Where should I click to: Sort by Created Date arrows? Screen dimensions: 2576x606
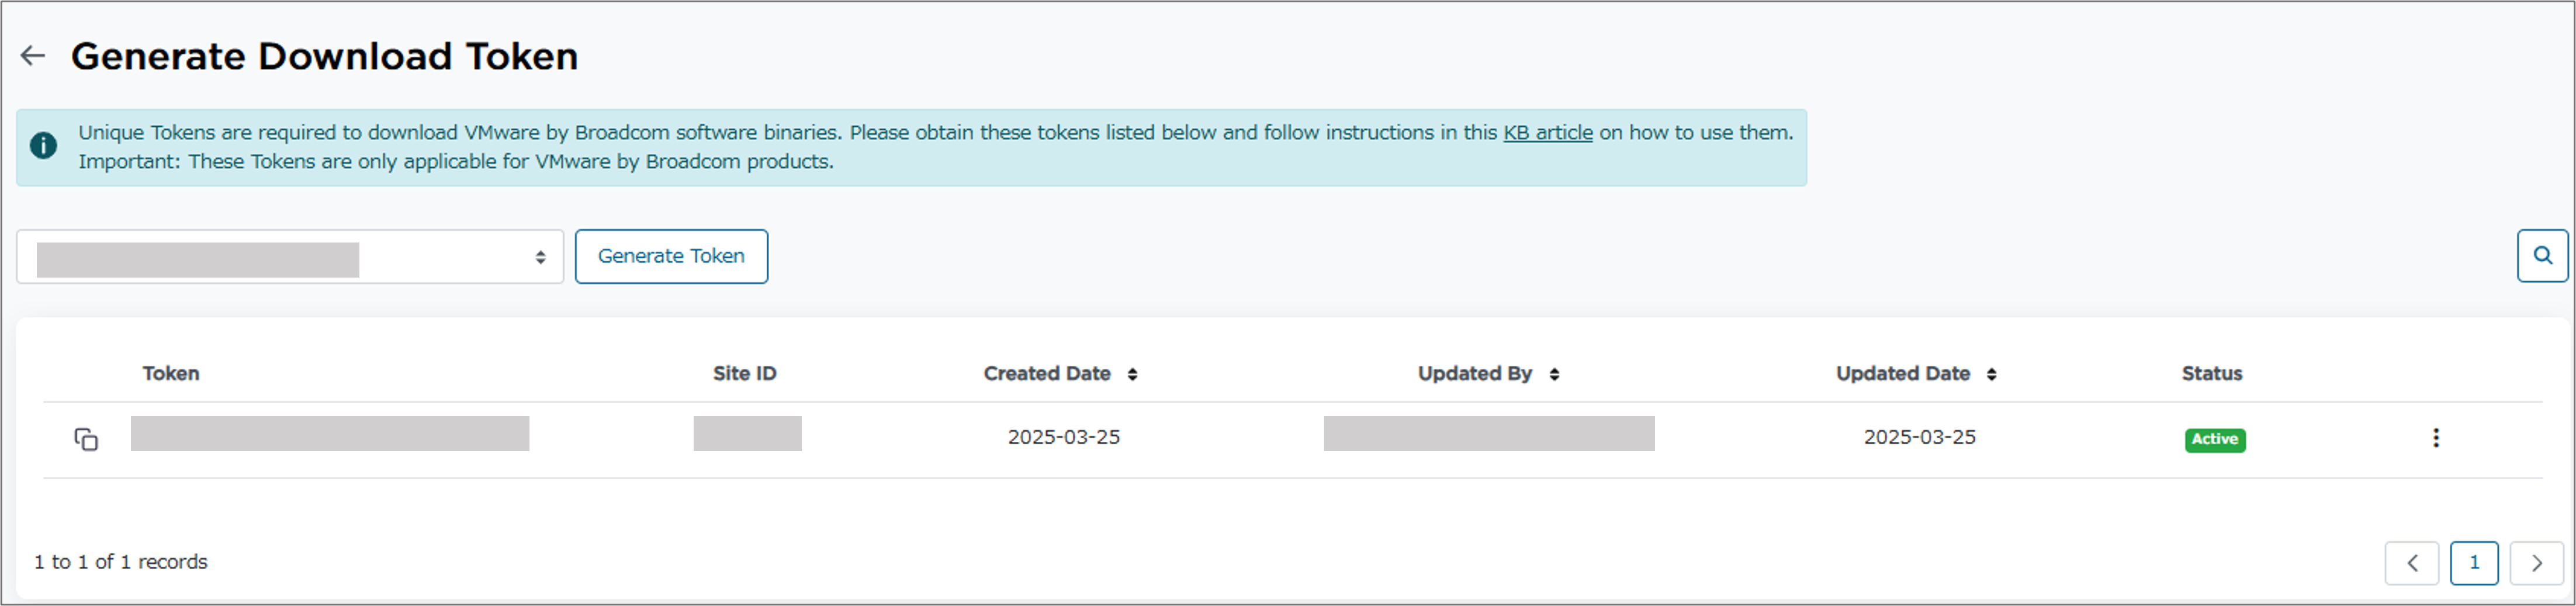tap(1132, 374)
